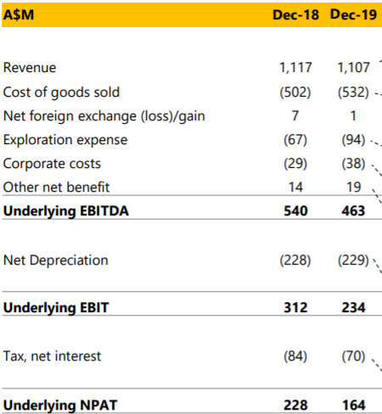Click the Cost of goods sold label

pyautogui.click(x=61, y=92)
